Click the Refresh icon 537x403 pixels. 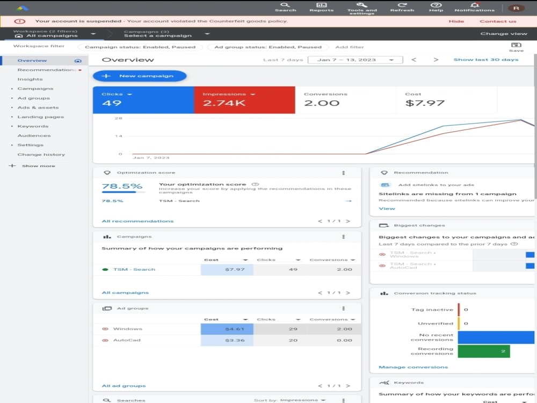402,7
